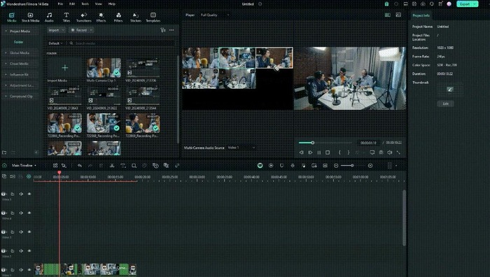Click the timeline zoom in plus icon
The height and width of the screenshot is (277, 490).
[x=370, y=166]
